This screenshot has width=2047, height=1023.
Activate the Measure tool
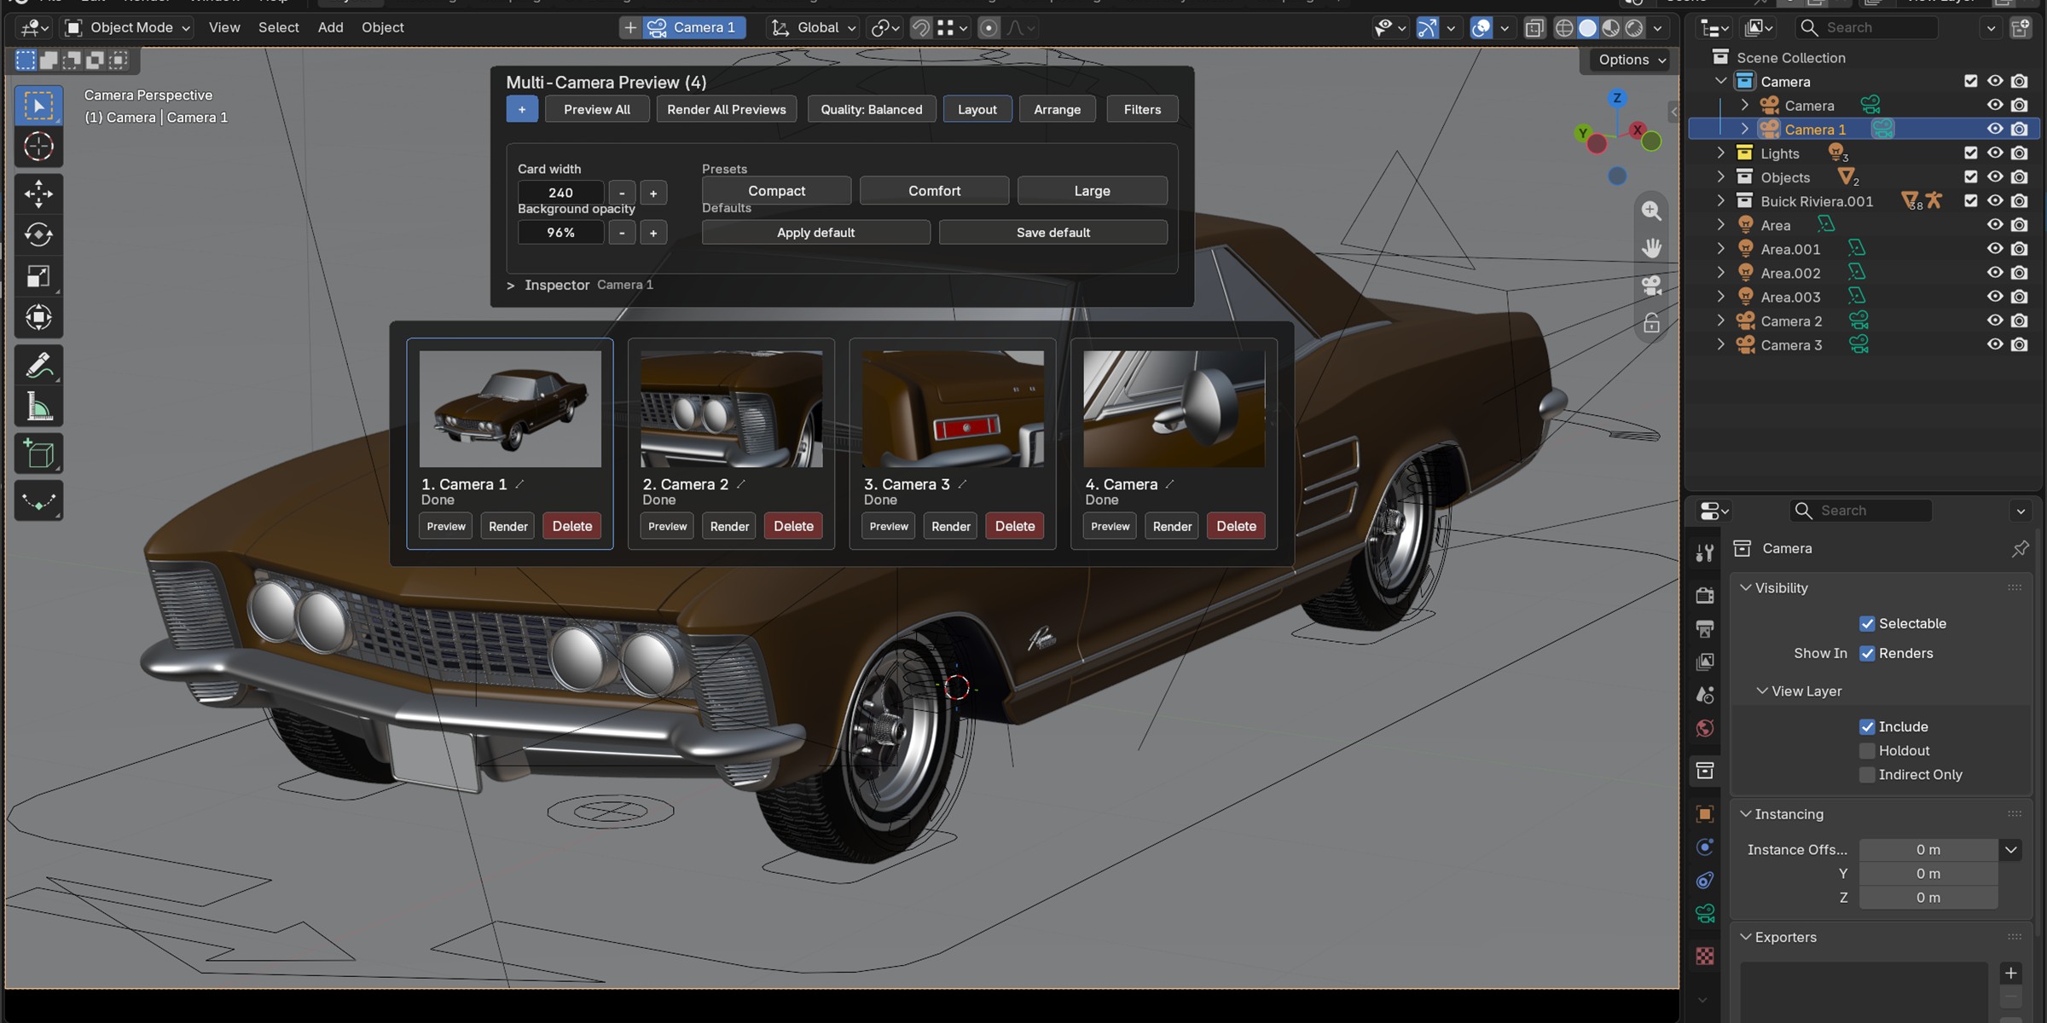[x=38, y=407]
